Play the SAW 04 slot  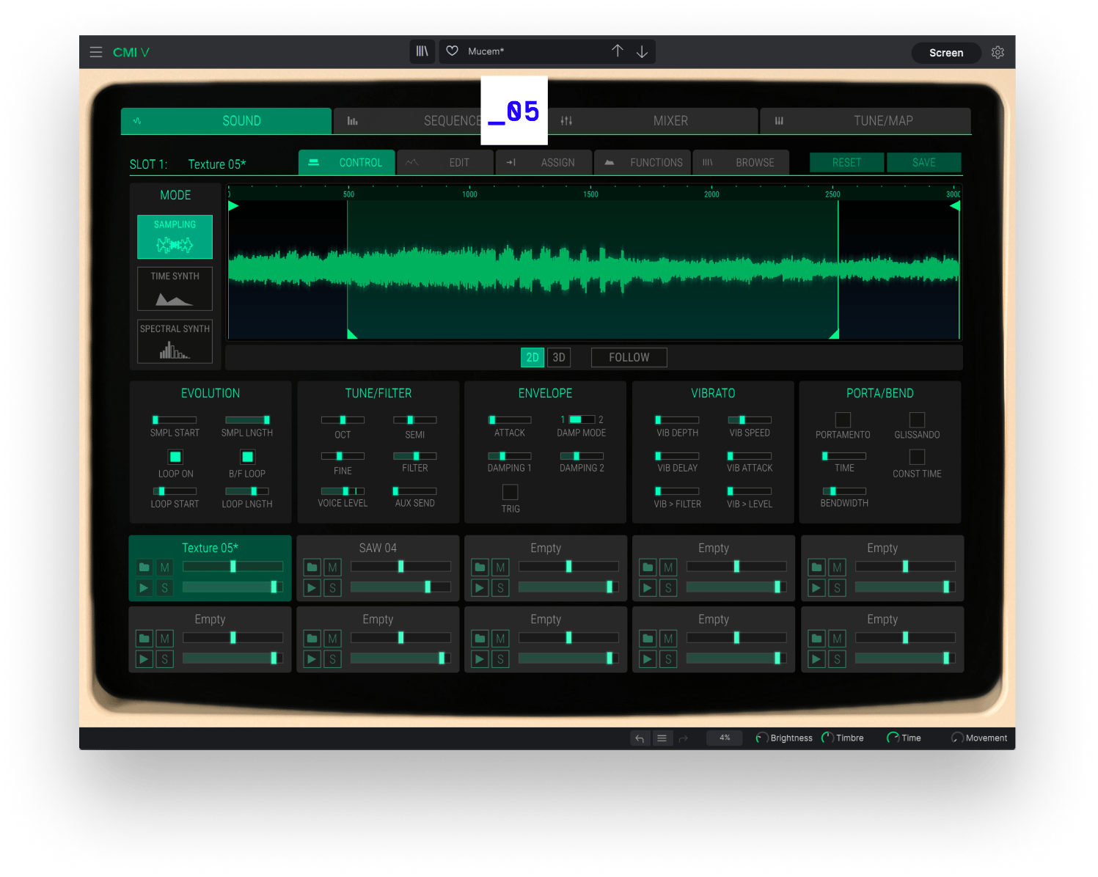coord(312,588)
